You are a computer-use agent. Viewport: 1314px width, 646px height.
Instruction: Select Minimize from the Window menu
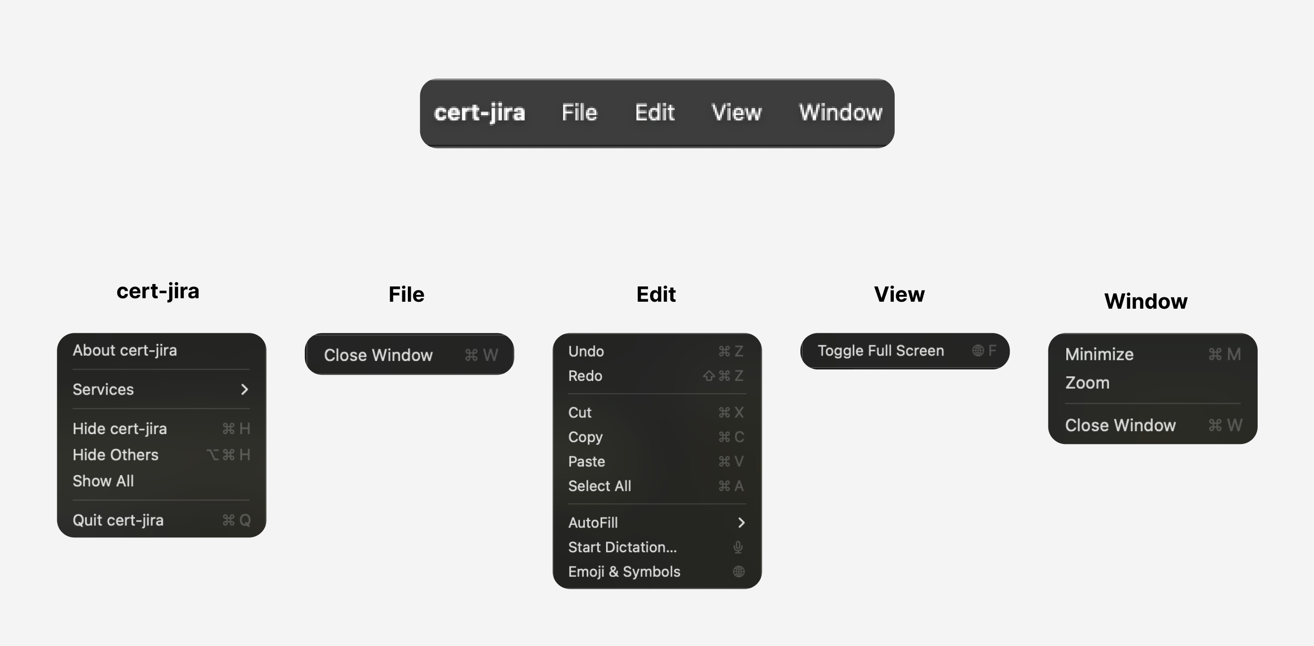tap(1099, 354)
